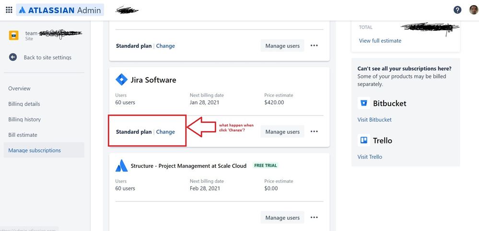
Task: Open more actions on topmost subscription card
Action: point(314,46)
